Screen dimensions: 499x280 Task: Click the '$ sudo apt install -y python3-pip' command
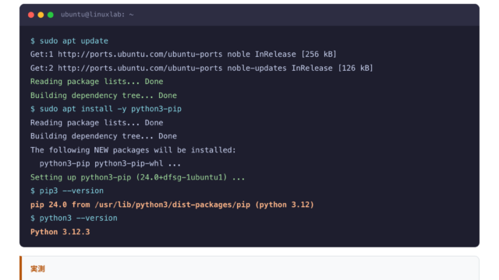coord(106,109)
